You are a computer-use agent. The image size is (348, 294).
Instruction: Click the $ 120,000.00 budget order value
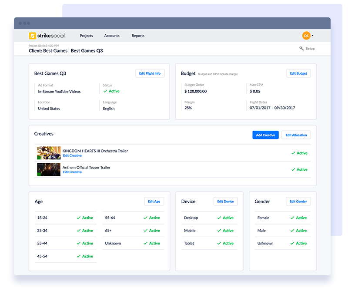click(x=195, y=91)
